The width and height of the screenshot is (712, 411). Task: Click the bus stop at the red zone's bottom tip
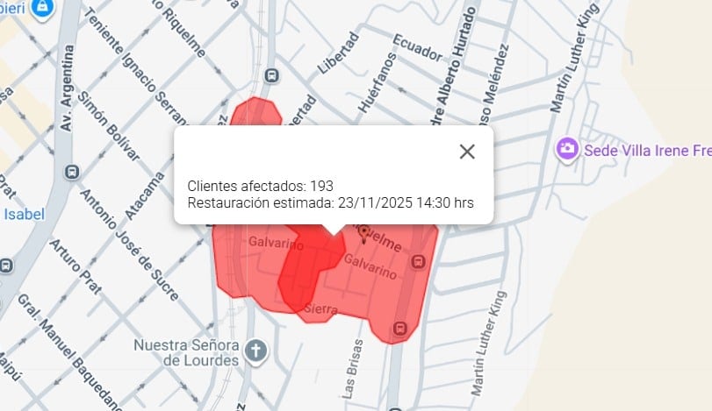[x=399, y=328]
